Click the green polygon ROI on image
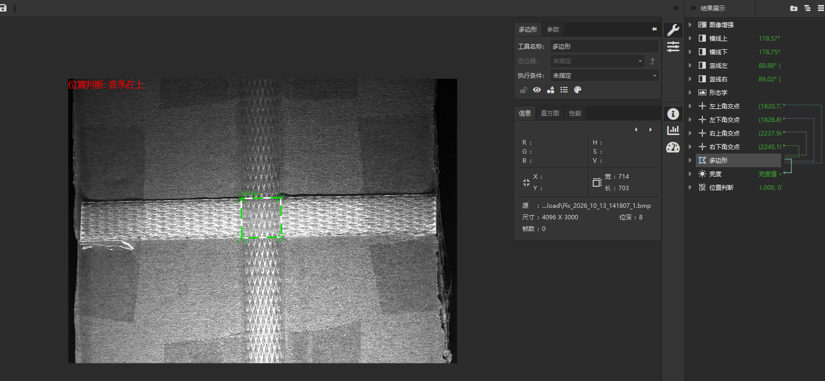This screenshot has width=825, height=381. click(x=261, y=217)
